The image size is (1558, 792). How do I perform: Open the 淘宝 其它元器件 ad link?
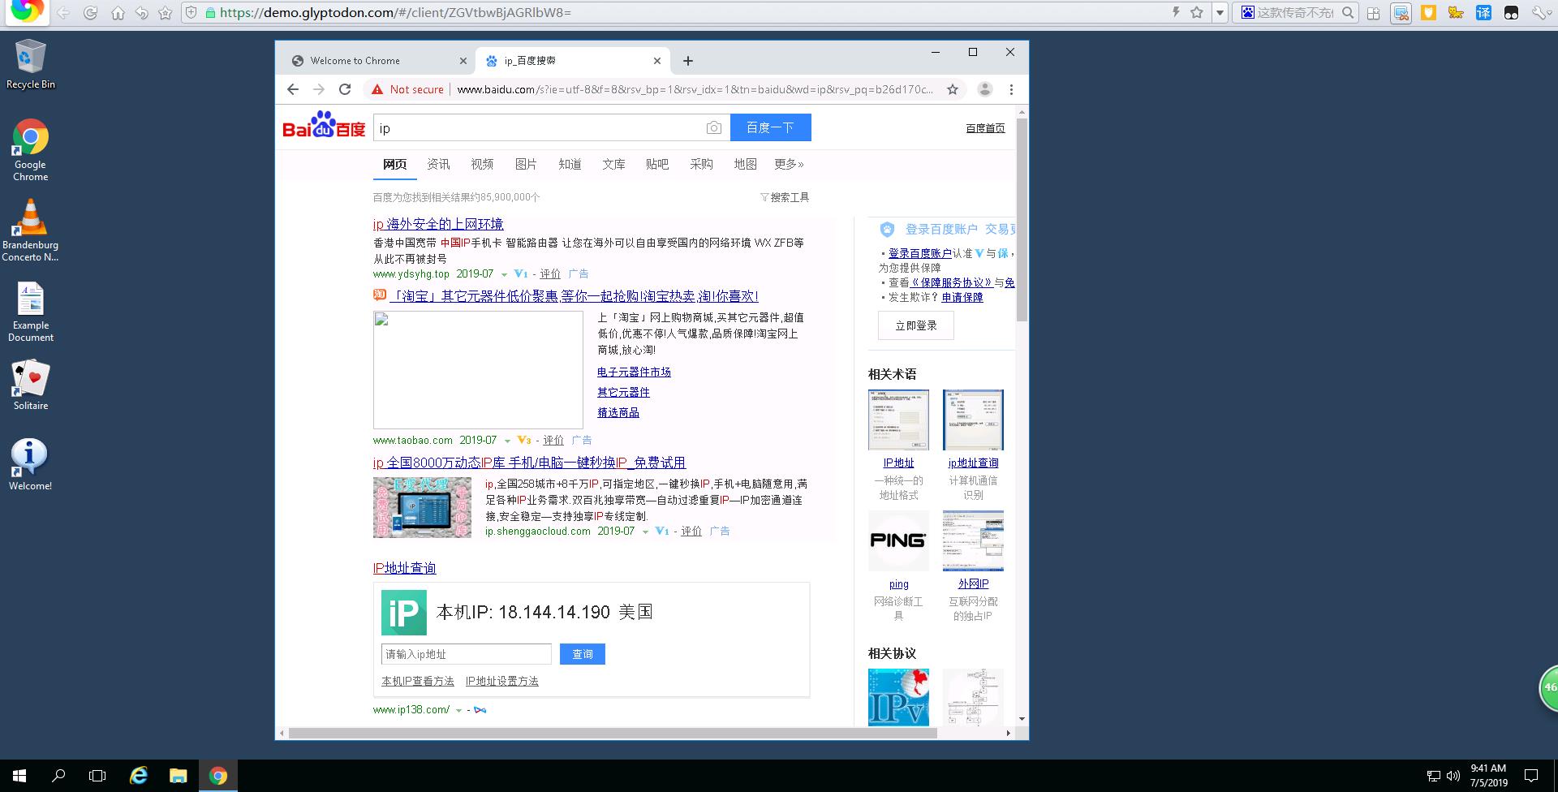[x=573, y=296]
